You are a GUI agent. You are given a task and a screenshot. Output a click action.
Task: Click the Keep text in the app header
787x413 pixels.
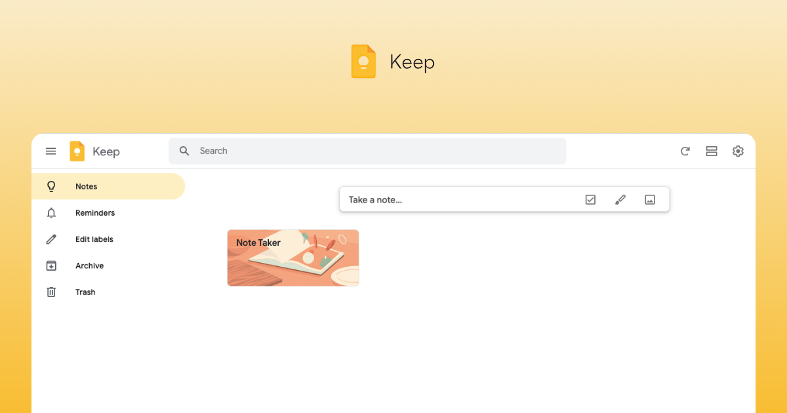(106, 151)
